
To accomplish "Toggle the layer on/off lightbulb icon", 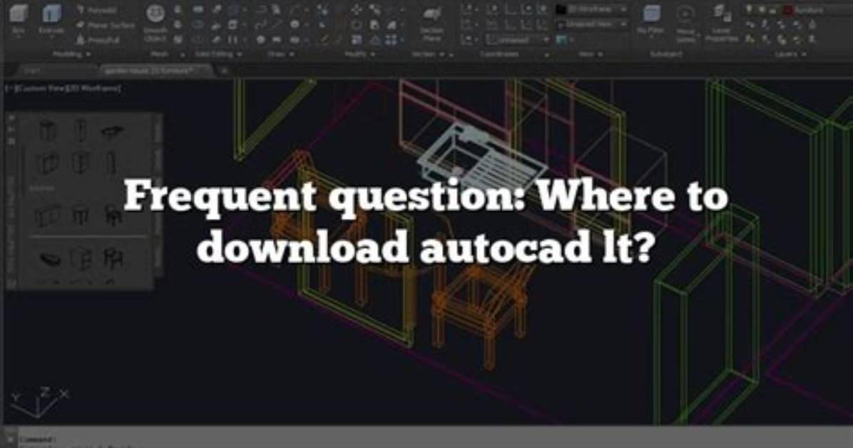I will pos(749,10).
